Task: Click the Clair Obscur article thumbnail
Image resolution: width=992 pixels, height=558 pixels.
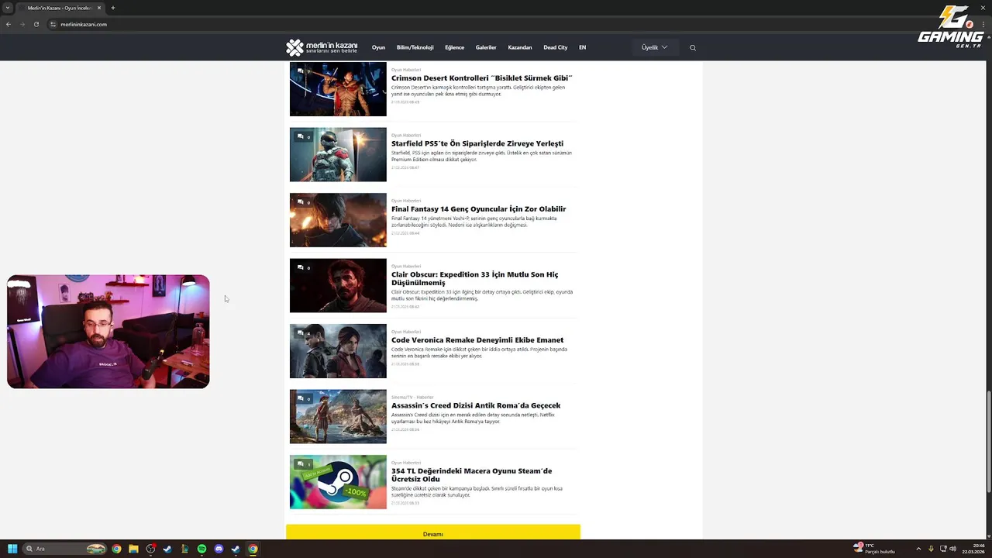Action: click(x=338, y=285)
